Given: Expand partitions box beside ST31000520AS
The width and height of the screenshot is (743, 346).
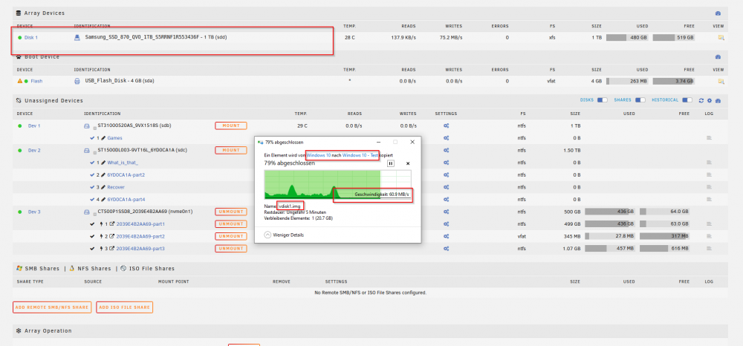Looking at the screenshot, I should pyautogui.click(x=94, y=127).
